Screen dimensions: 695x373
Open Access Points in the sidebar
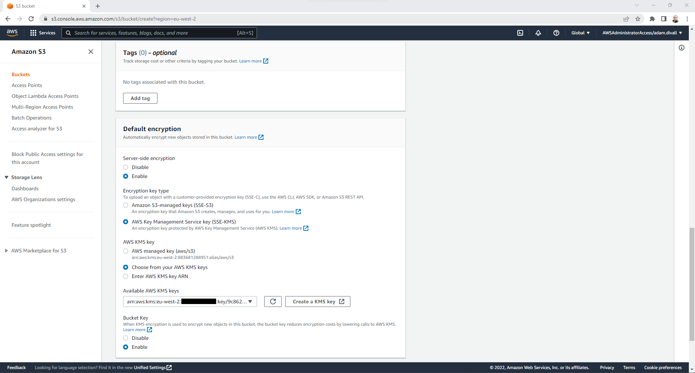(27, 85)
